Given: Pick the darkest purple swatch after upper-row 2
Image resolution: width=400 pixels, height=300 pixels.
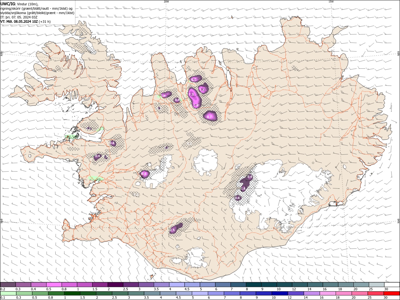Looking at the screenshot, I should pos(115,285).
